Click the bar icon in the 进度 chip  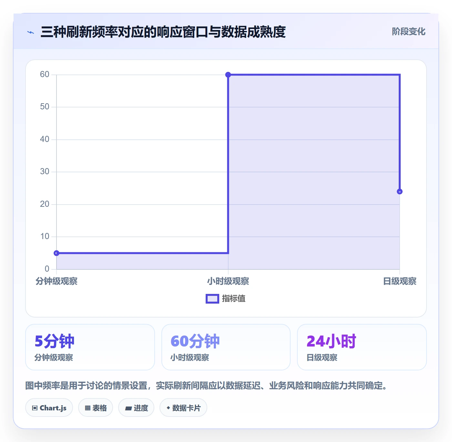click(x=128, y=408)
